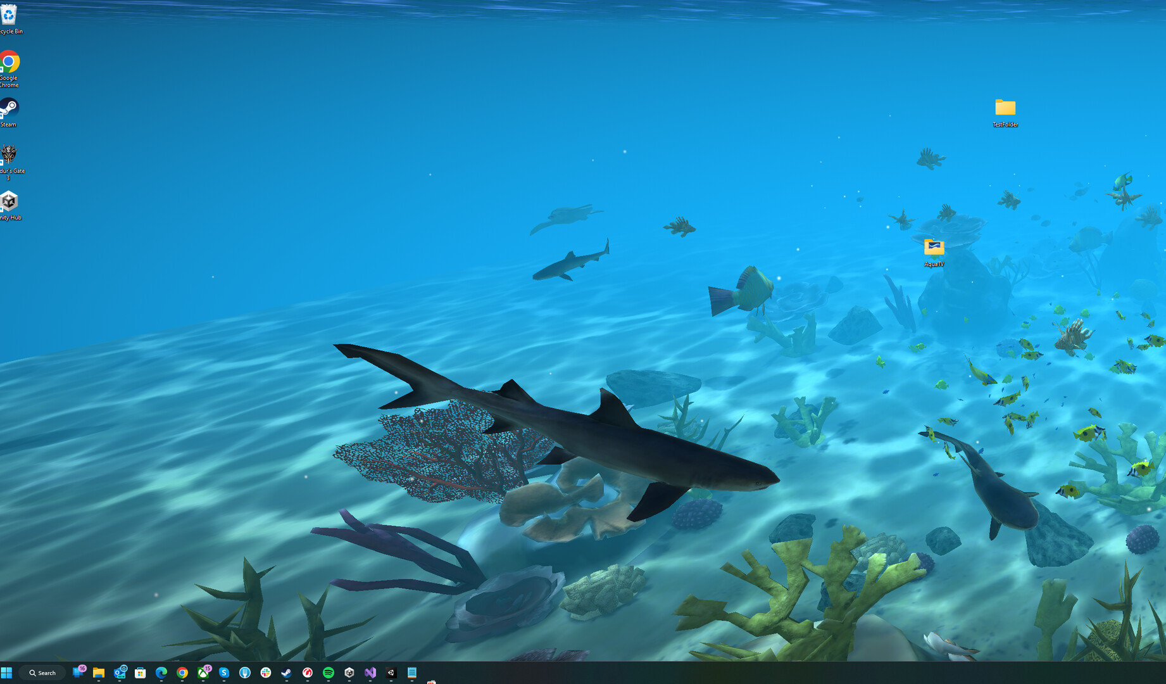Image resolution: width=1166 pixels, height=684 pixels.
Task: Click the taskbar Search box
Action: point(42,673)
